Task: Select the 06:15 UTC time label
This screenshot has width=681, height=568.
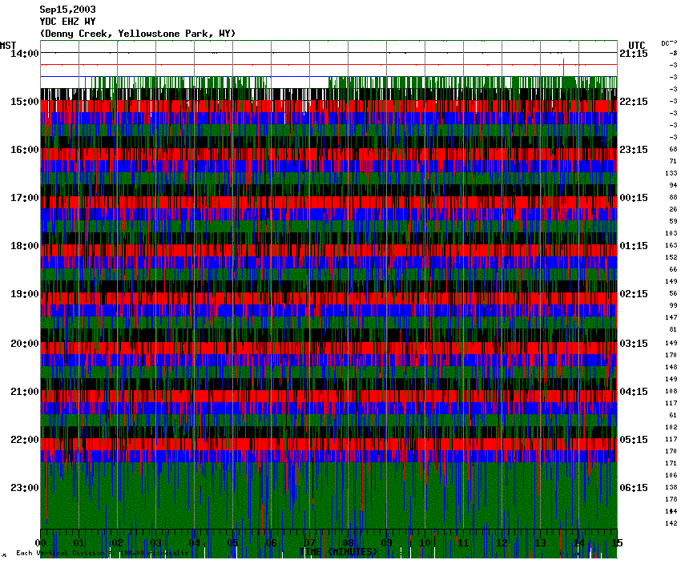Action: tap(634, 487)
